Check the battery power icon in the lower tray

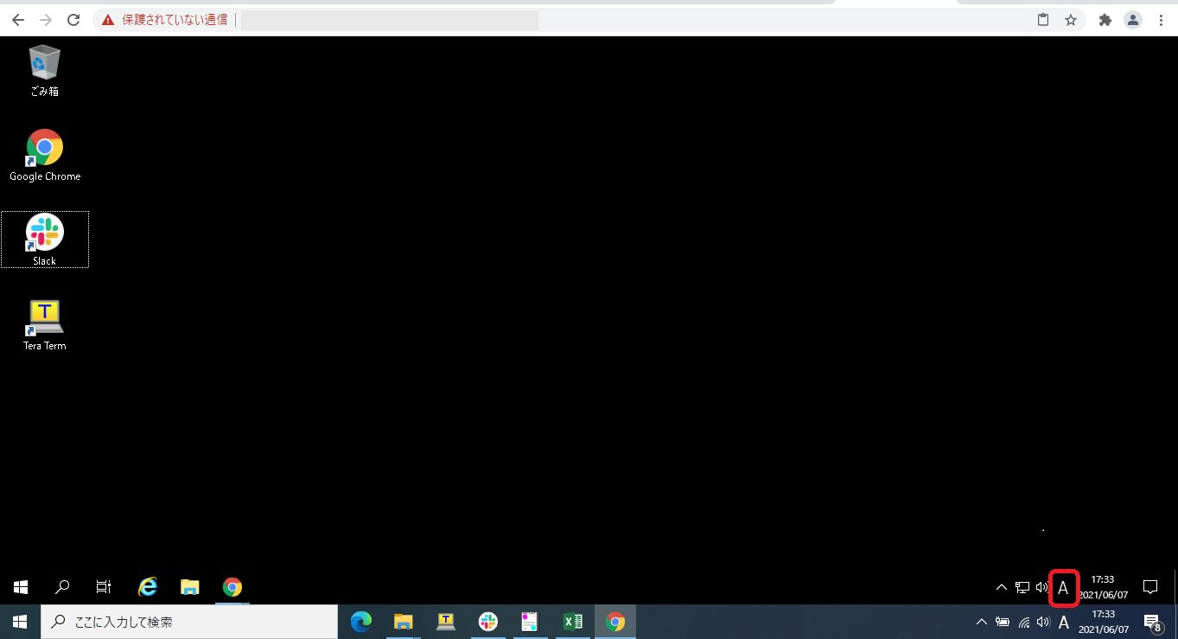pyautogui.click(x=1003, y=622)
